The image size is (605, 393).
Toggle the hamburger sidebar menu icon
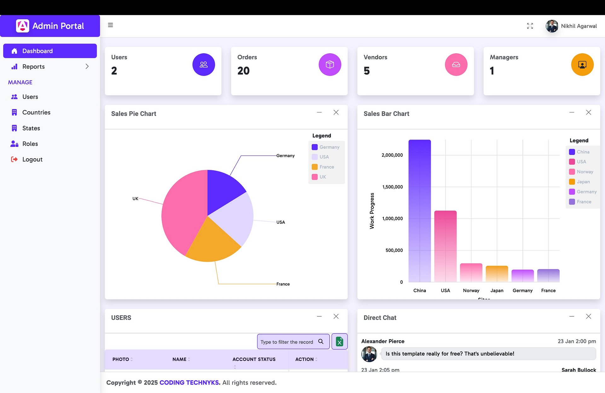(x=110, y=25)
